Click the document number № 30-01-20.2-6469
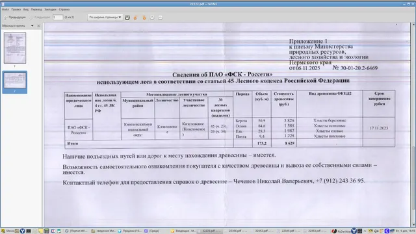The width and height of the screenshot is (416, 234). pyautogui.click(x=355, y=68)
